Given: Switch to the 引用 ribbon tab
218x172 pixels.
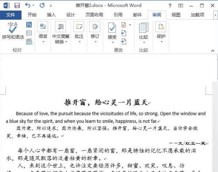Looking at the screenshot, I should click(x=118, y=15).
